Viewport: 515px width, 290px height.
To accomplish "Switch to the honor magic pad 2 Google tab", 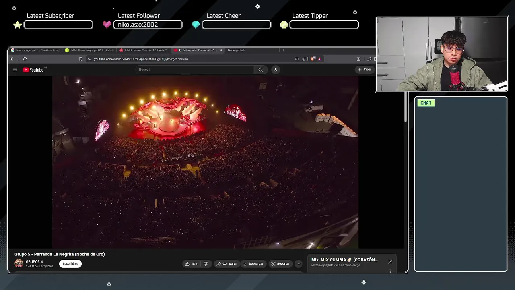I will pos(35,50).
